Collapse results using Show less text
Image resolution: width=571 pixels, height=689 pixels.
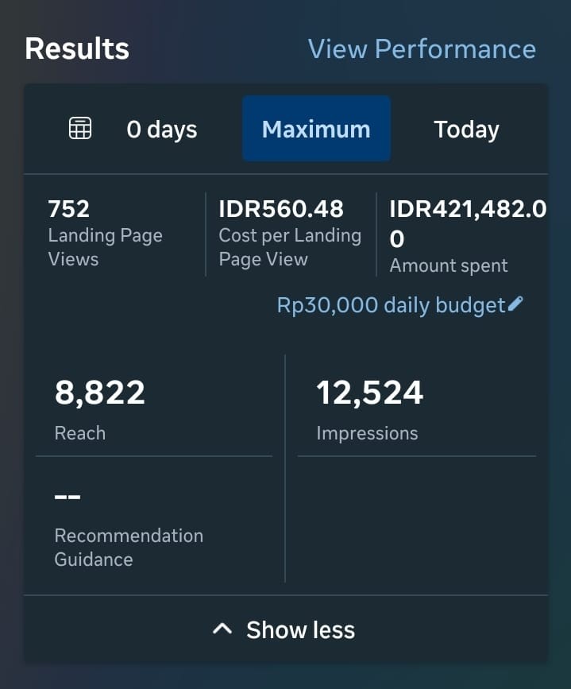(x=300, y=630)
